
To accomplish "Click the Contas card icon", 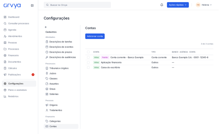I will pyautogui.click(x=47, y=126).
